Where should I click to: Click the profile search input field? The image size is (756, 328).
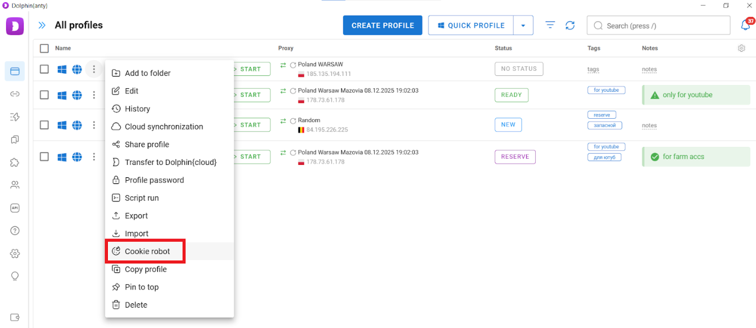click(x=663, y=25)
